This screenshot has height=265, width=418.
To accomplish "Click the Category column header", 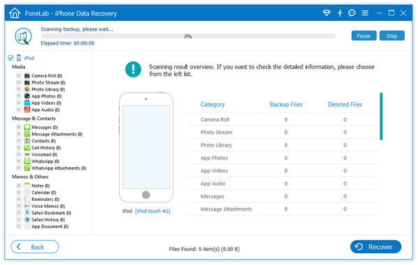I will point(212,105).
